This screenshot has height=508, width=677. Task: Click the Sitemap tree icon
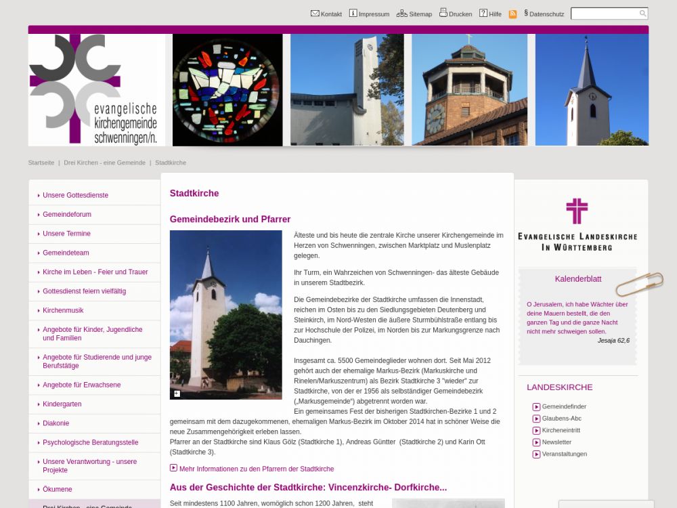pos(401,13)
